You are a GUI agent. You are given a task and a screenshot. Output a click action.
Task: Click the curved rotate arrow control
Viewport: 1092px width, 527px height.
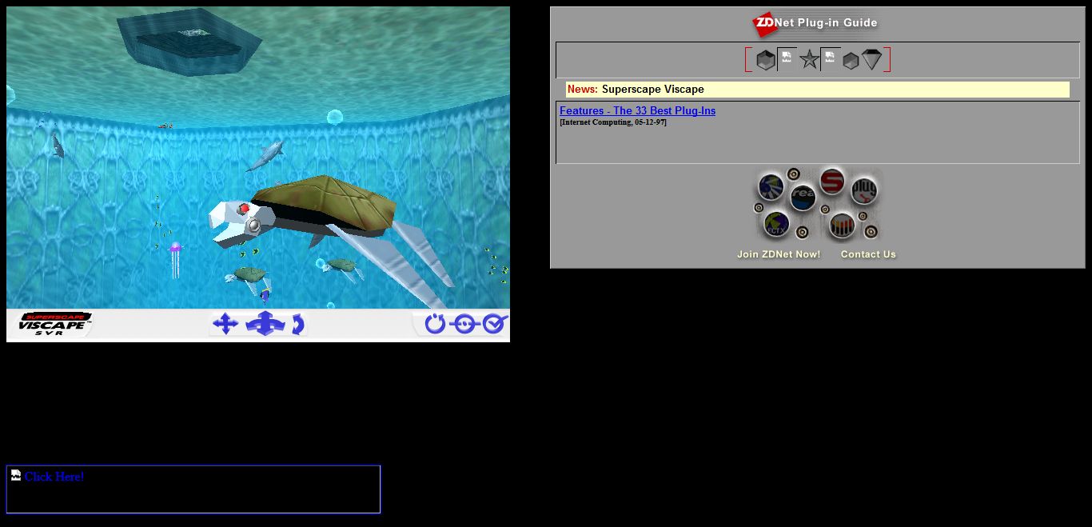coord(298,324)
